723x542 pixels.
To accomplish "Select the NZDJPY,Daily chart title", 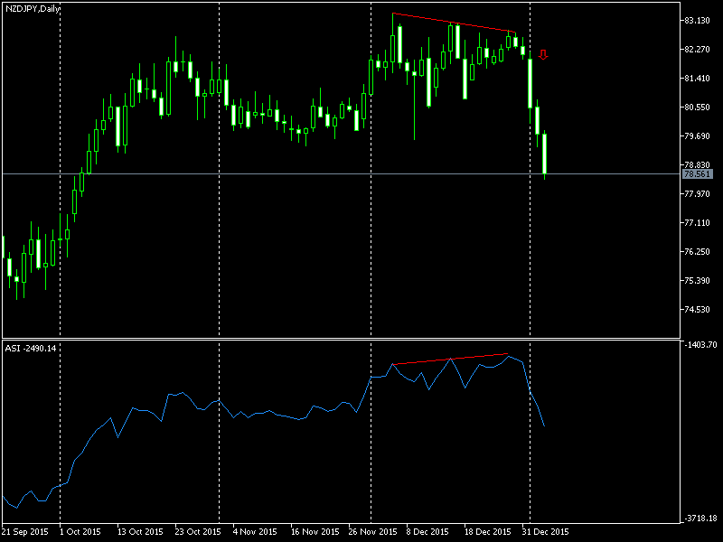I will [x=33, y=9].
